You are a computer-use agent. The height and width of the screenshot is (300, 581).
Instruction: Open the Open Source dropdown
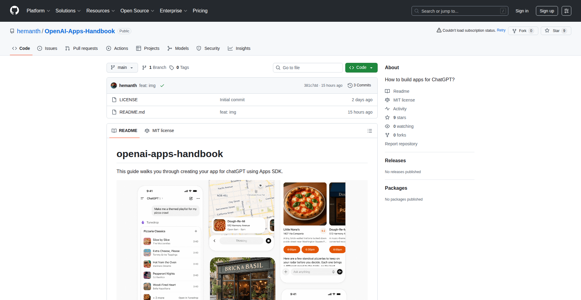(137, 11)
